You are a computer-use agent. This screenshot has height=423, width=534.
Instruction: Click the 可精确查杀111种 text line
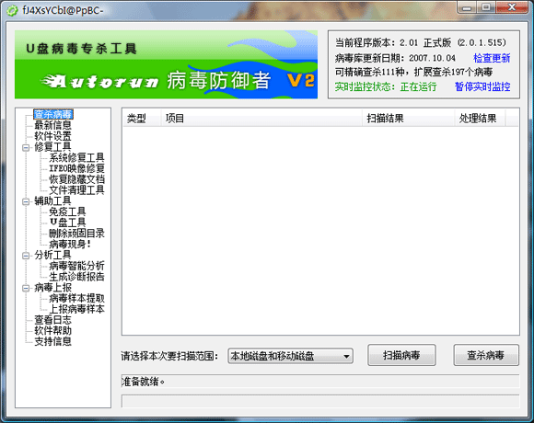[413, 72]
